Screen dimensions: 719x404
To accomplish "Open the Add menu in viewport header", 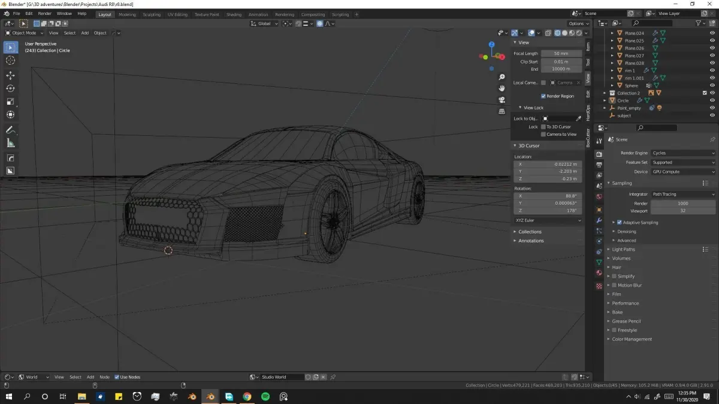I will 85,33.
